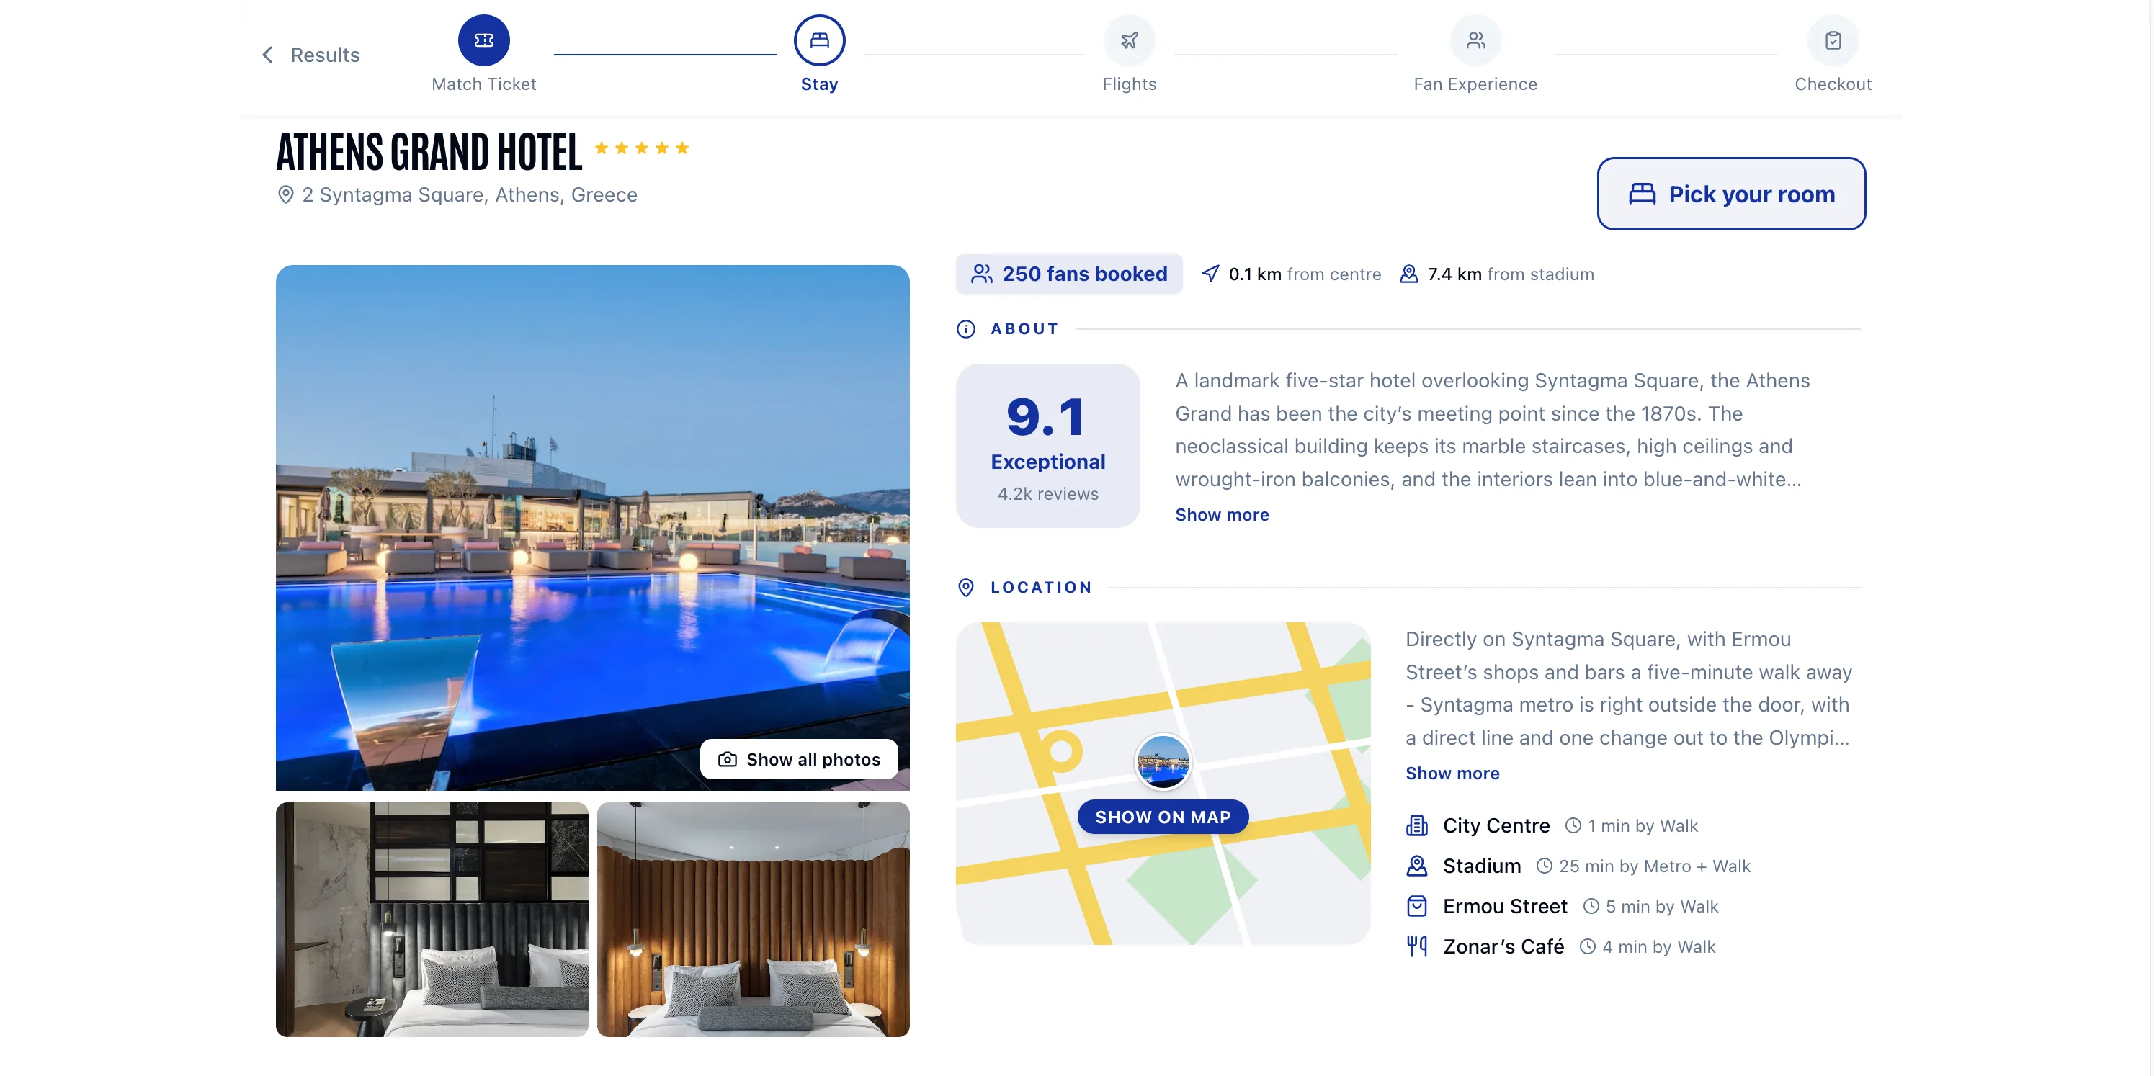Screen dimensions: 2154x1076
Task: Select the Stay tab label
Action: (x=818, y=84)
